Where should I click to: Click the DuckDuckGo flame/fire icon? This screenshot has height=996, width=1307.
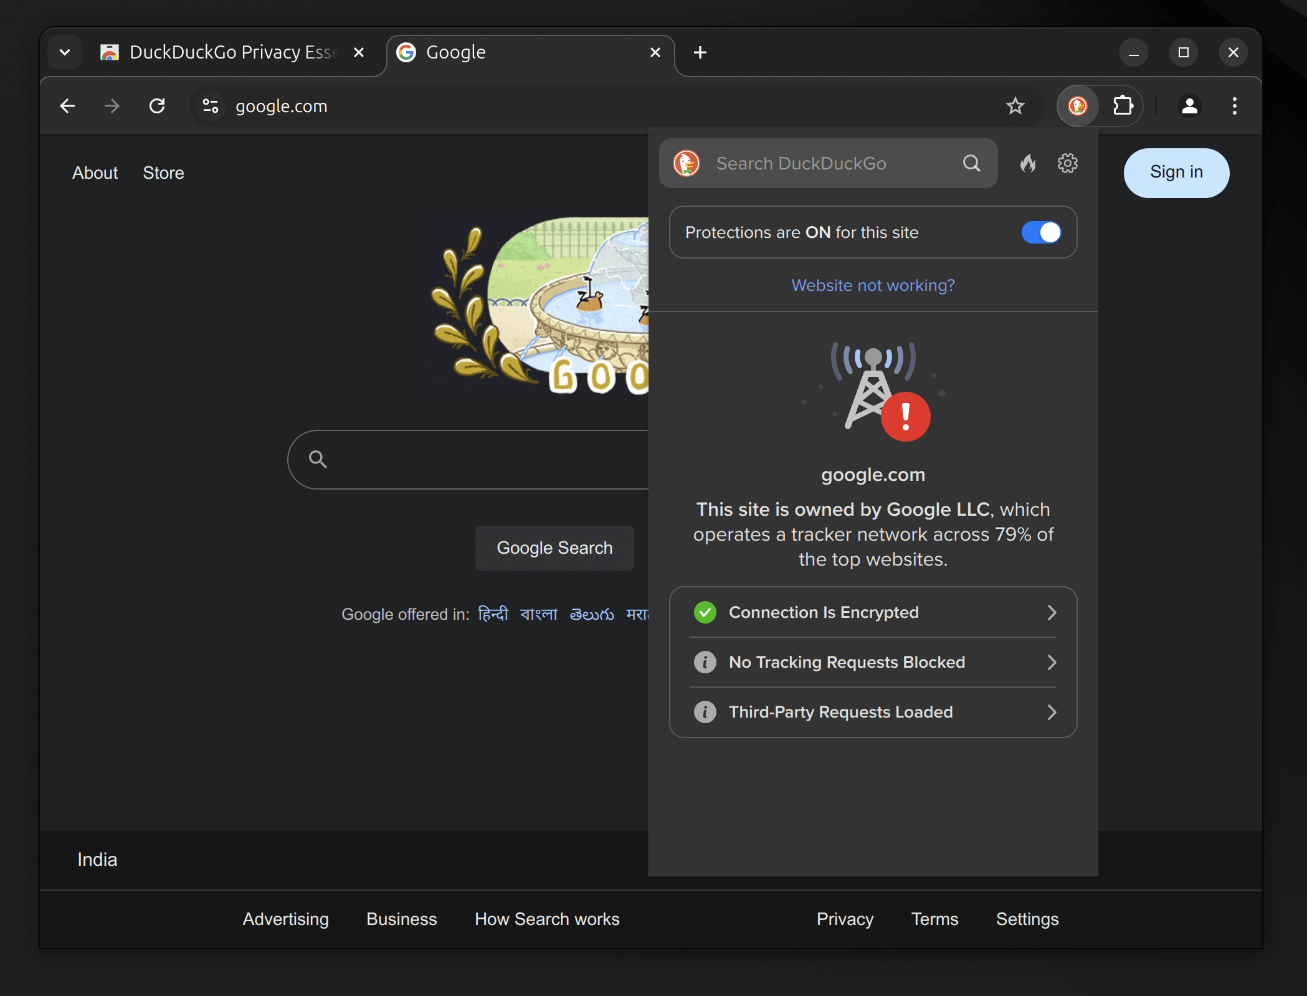click(1027, 162)
